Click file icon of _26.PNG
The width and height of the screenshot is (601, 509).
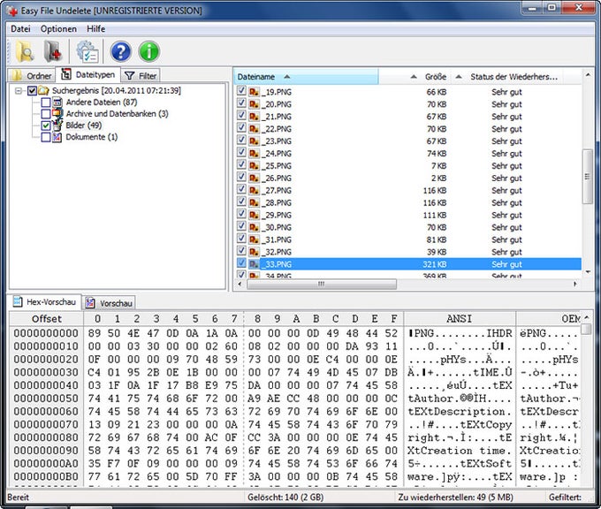254,179
